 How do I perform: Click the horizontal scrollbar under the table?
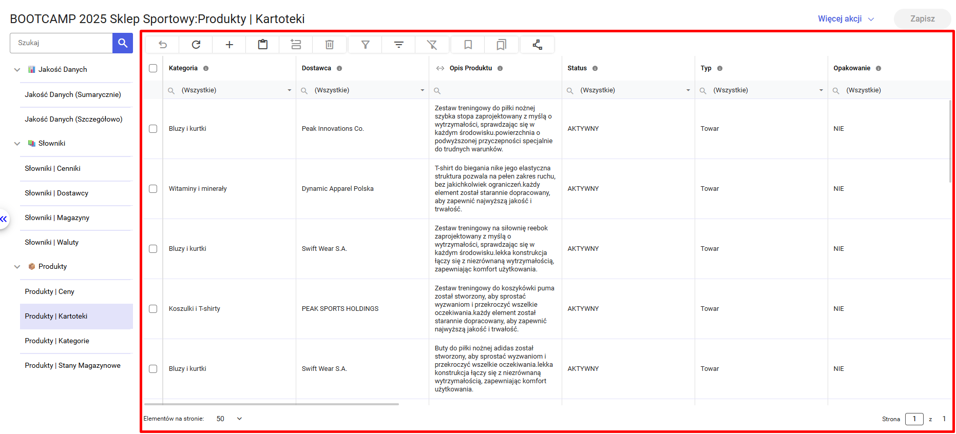(272, 404)
